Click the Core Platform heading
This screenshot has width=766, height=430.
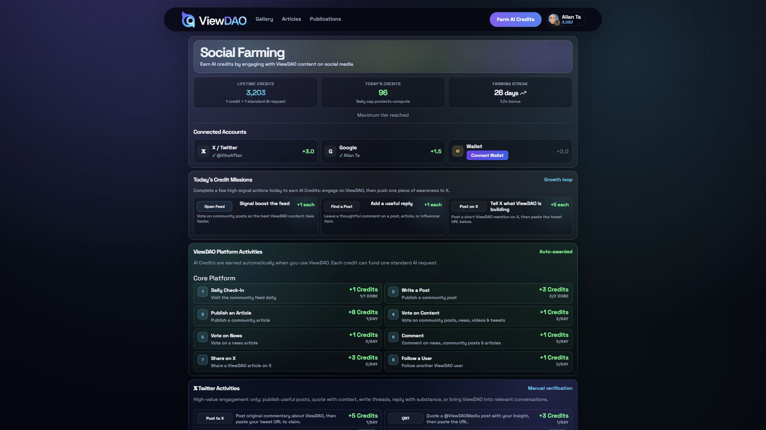(x=214, y=278)
